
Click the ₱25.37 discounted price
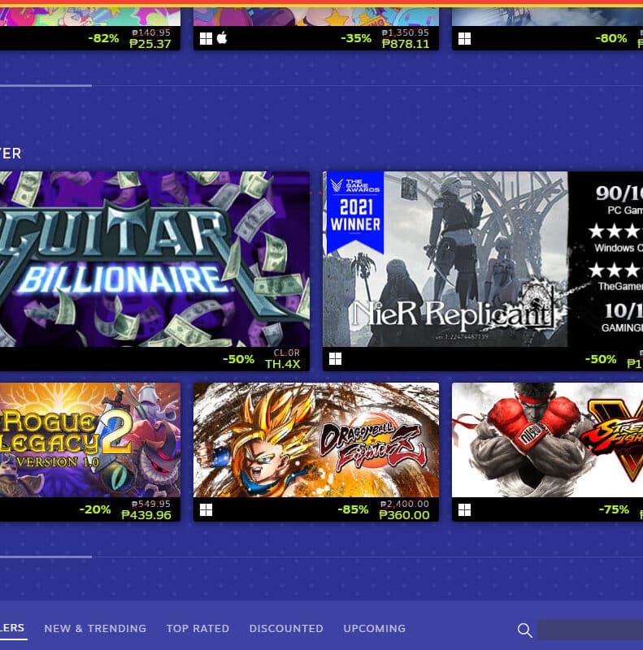pos(150,44)
